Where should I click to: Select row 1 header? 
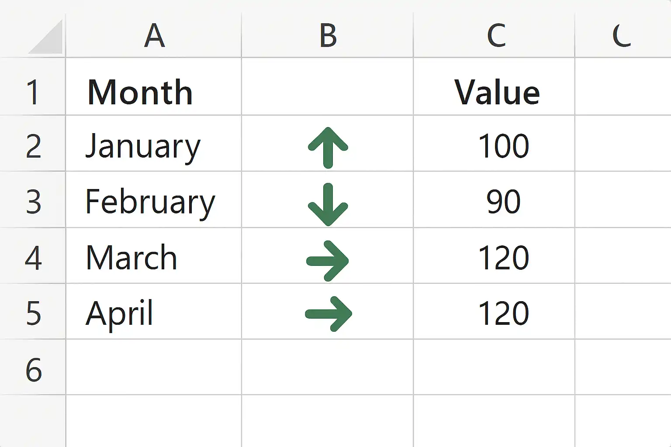coord(33,86)
